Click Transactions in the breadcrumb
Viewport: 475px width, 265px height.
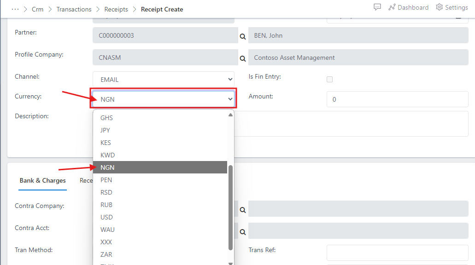(74, 9)
